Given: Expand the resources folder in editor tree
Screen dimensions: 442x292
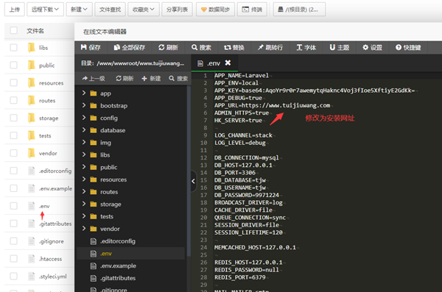Looking at the screenshot, I should tap(84, 179).
